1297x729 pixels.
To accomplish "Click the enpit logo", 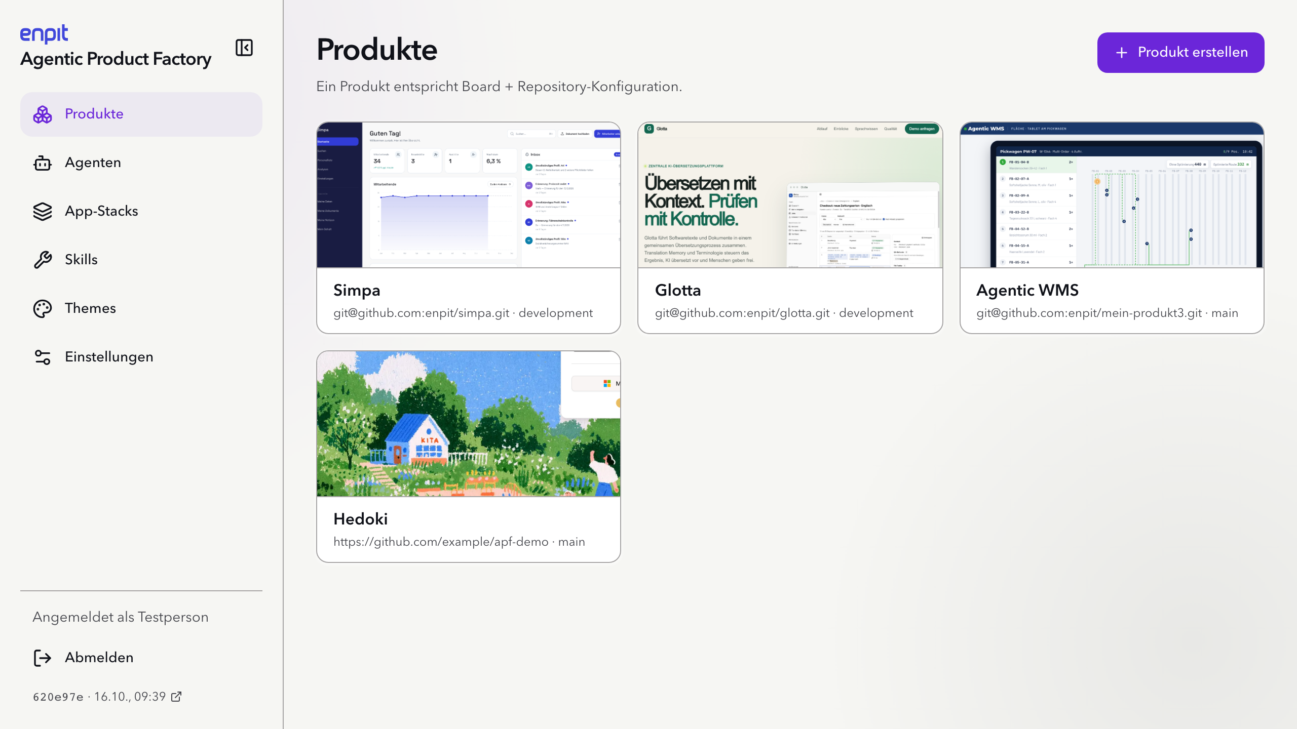I will 44,34.
